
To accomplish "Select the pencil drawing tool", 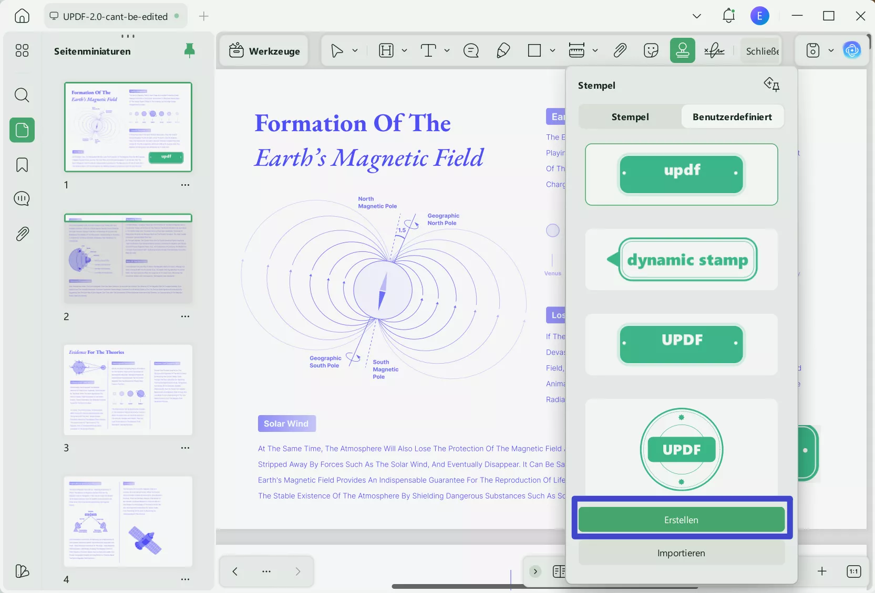I will (503, 50).
